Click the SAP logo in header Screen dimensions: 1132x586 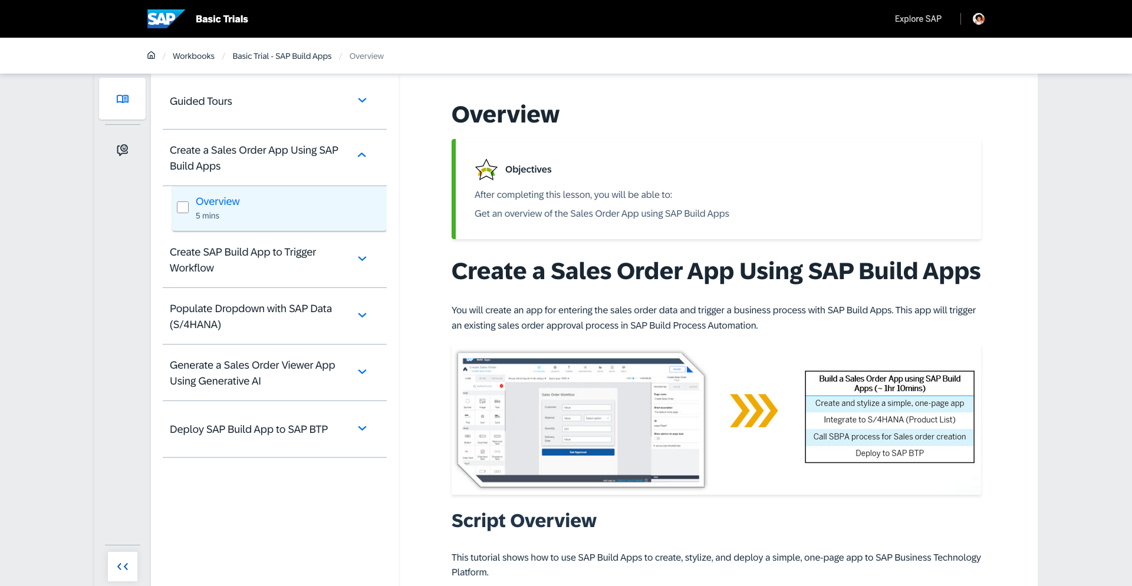[166, 19]
